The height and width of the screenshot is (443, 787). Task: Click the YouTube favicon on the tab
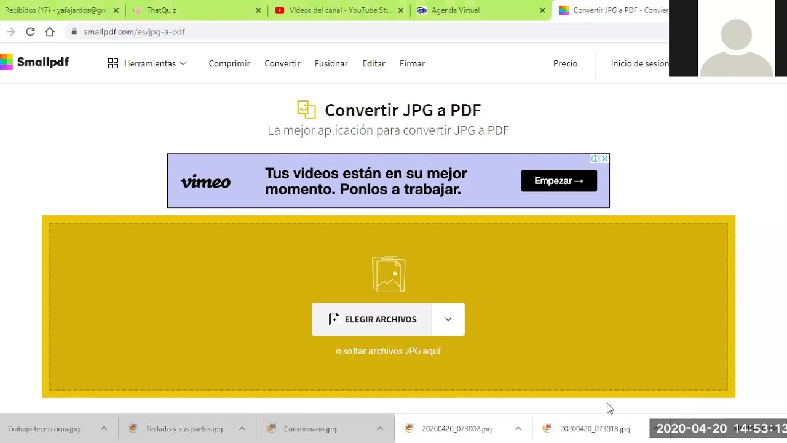click(280, 10)
